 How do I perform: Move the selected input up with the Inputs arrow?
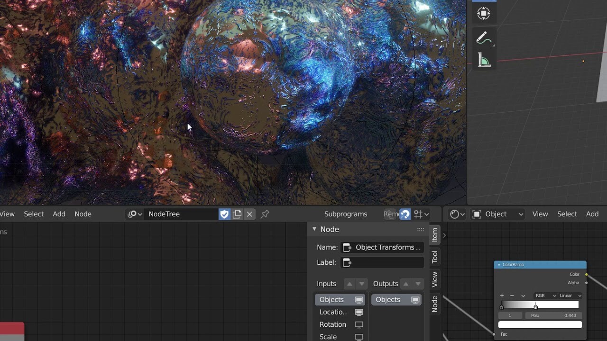pos(349,283)
